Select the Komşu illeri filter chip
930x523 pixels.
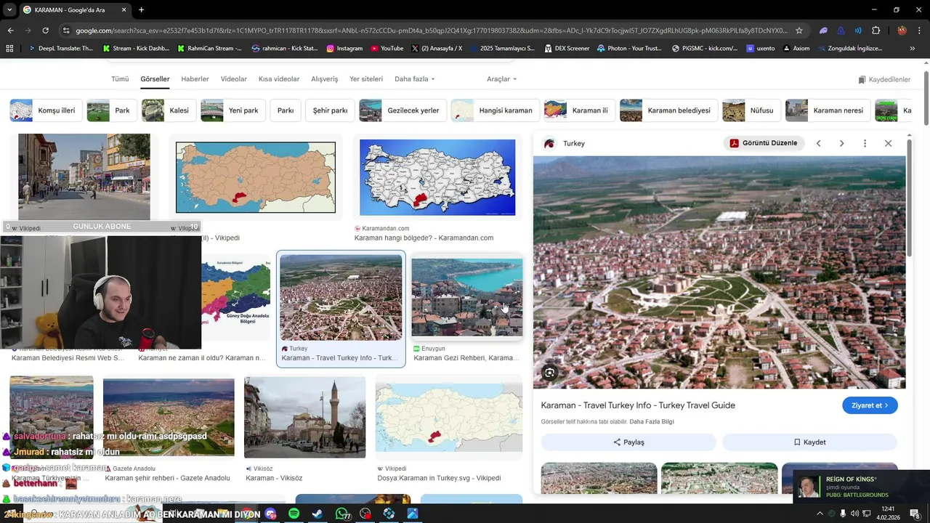pos(45,110)
